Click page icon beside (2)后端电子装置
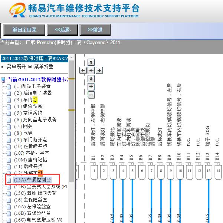The image size is (223, 223). point(9,93)
